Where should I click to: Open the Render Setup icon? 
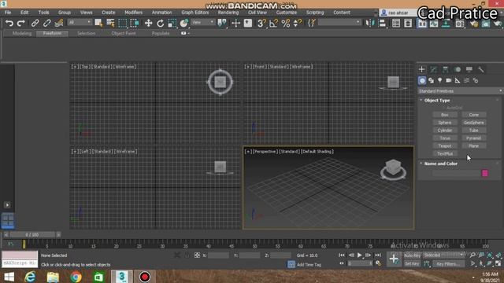[x=474, y=23]
